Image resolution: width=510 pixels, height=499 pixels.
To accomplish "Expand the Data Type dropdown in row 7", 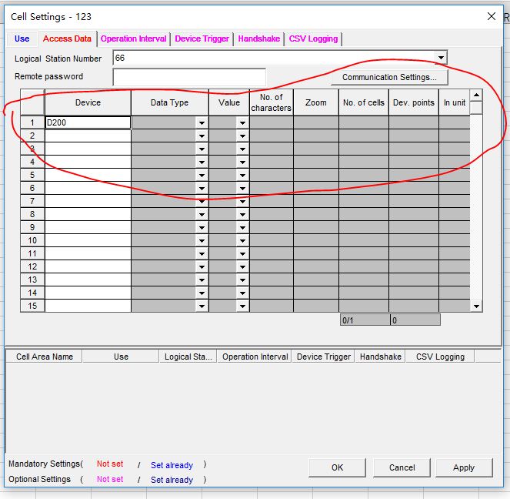I will pos(202,201).
